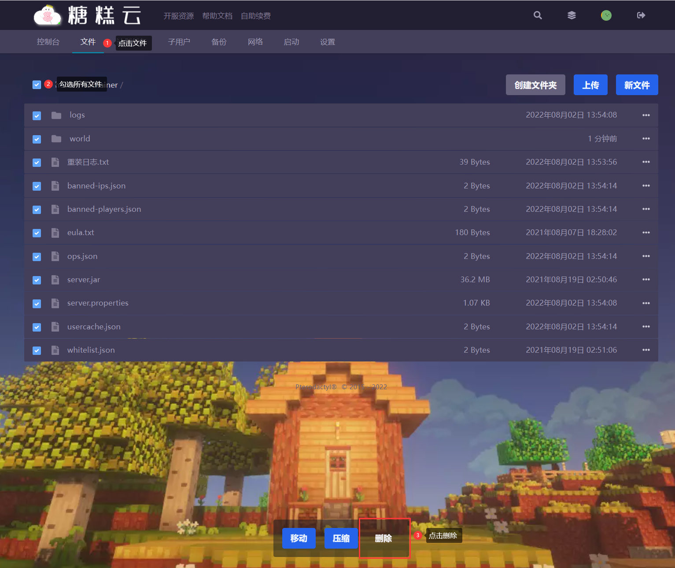Open the server.properties file name
675x568 pixels.
98,303
